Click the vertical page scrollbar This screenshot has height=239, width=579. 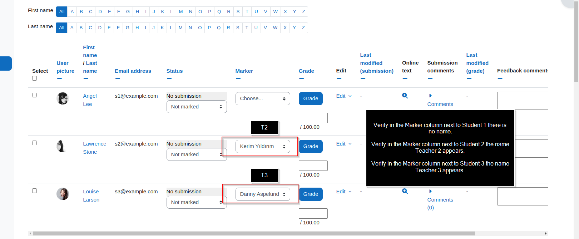[x=576, y=41]
